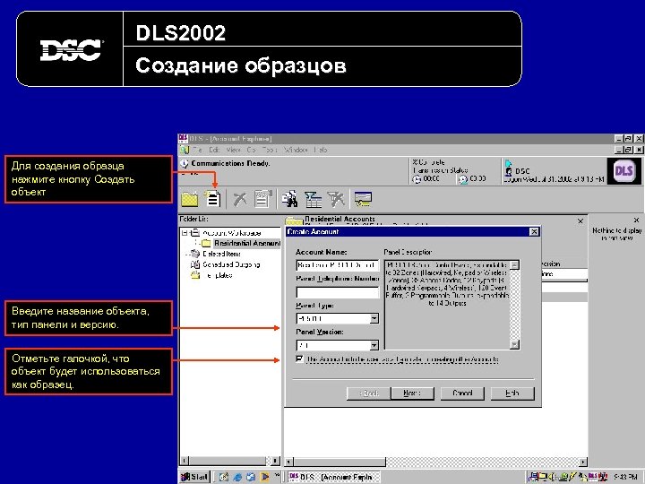Click the Cancel button in Create Account
The width and height of the screenshot is (645, 484).
pos(462,393)
